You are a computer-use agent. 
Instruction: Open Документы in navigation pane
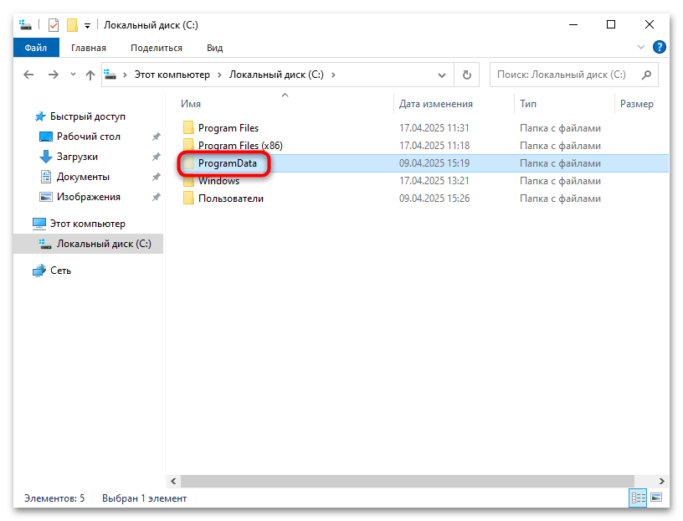pos(83,177)
